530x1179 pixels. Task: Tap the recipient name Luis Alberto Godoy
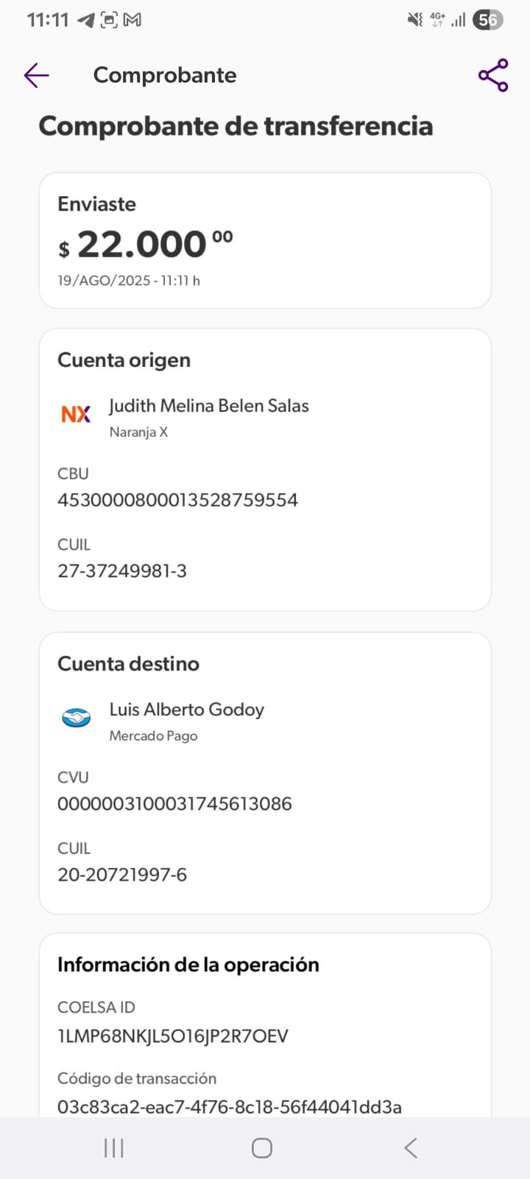(187, 710)
